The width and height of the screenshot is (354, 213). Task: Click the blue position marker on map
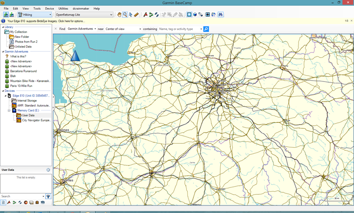[x=75, y=55]
